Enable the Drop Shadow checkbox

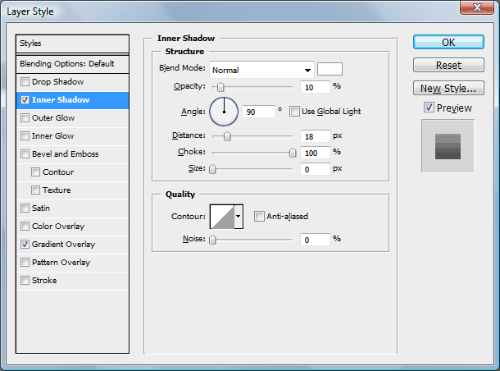click(x=25, y=82)
